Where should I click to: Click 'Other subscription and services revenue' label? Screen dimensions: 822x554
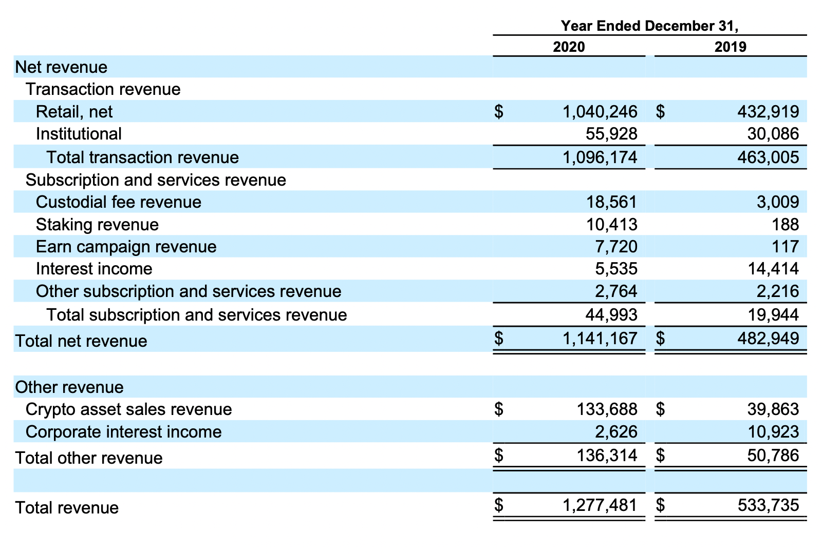[x=189, y=291]
